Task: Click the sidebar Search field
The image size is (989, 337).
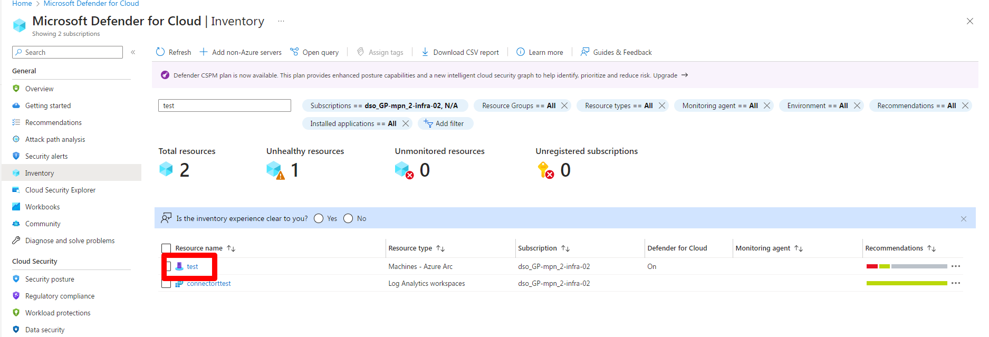Action: point(68,52)
